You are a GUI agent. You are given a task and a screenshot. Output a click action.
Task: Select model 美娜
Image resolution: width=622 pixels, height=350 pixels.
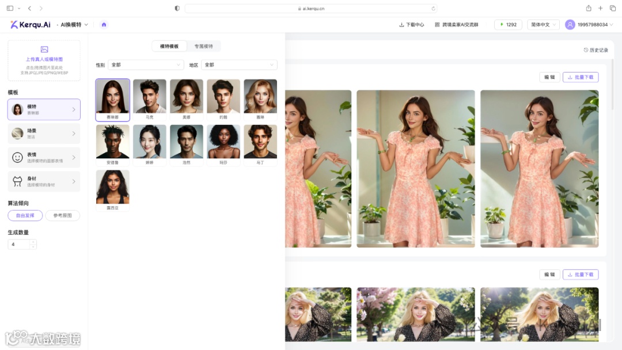point(187,100)
